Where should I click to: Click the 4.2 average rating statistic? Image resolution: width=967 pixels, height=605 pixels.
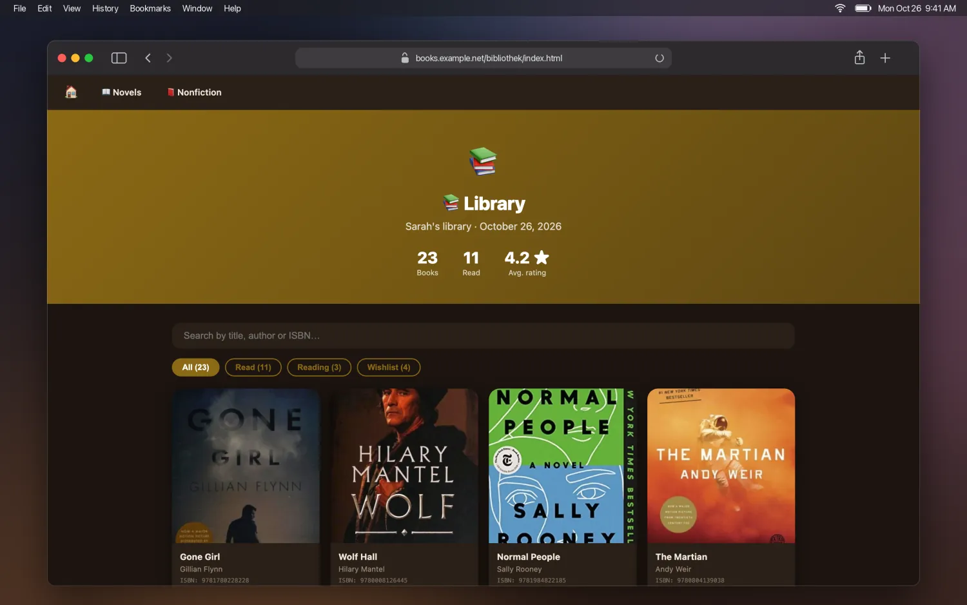click(527, 263)
